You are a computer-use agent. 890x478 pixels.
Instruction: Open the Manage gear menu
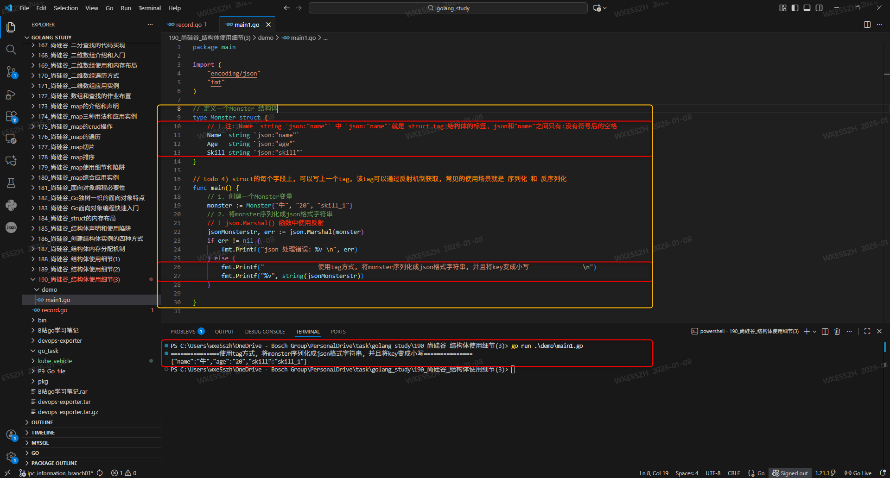click(11, 457)
